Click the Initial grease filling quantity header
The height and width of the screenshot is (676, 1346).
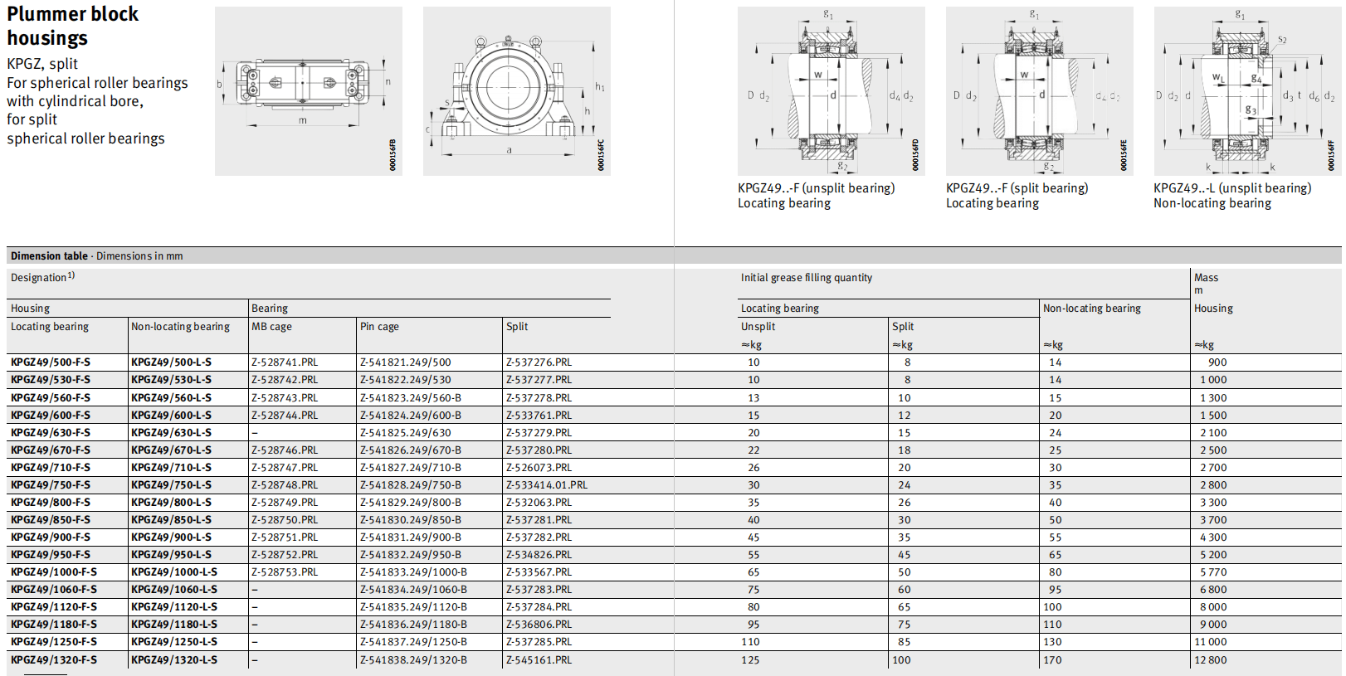[x=806, y=278]
